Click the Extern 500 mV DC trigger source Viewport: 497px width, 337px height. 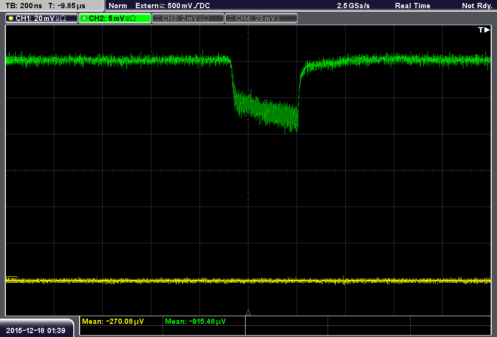pos(173,6)
